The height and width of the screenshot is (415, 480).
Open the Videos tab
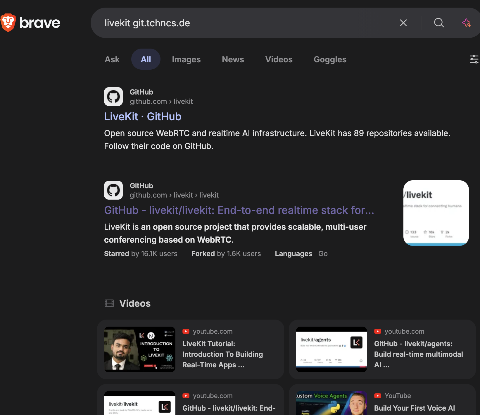279,59
